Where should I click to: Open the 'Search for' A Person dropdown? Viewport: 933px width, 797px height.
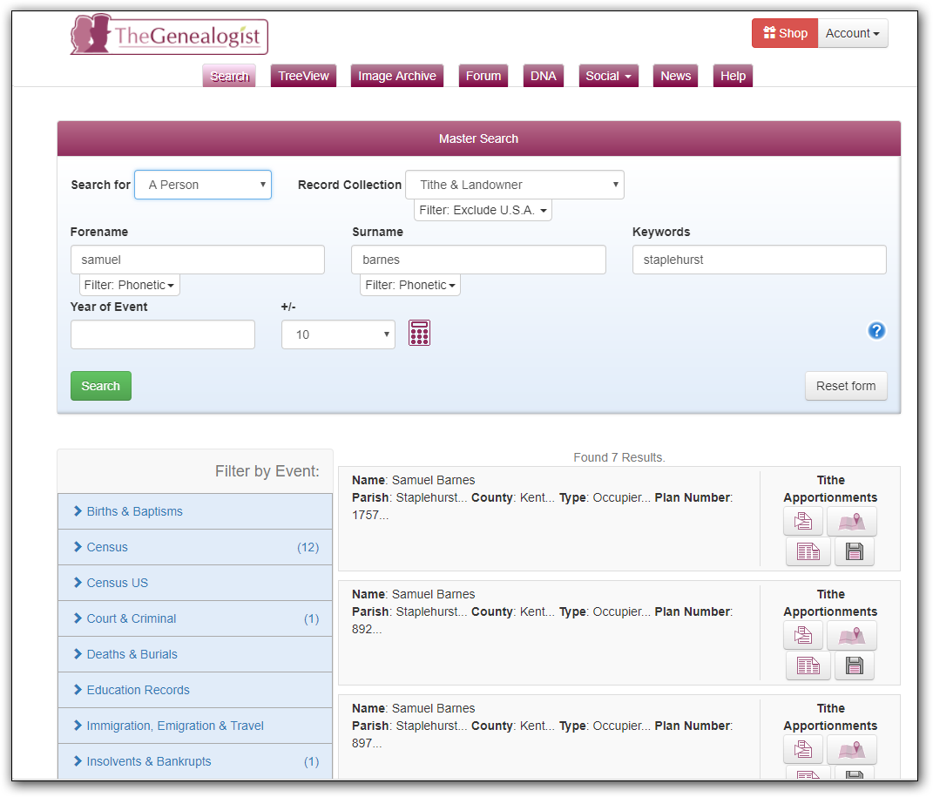coord(203,185)
